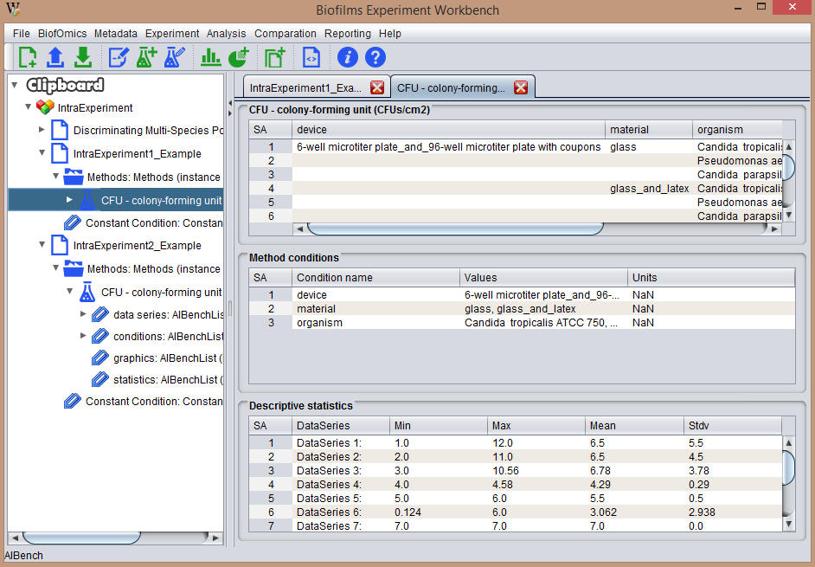Click the colored cubes icon beside IntraExperiment
This screenshot has height=567, width=815.
tap(45, 107)
